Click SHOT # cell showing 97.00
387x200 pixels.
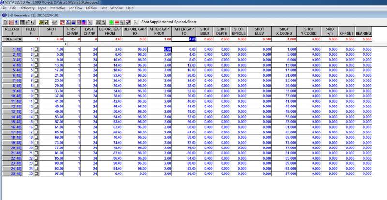51,173
